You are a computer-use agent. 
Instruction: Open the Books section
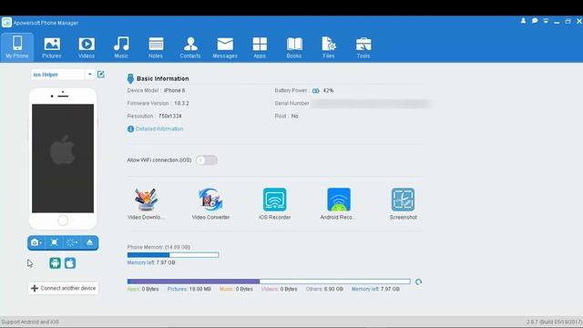(x=294, y=47)
